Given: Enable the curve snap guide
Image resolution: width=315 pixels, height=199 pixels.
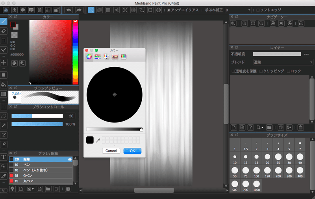Looking at the screenshot, I should [x=142, y=10].
